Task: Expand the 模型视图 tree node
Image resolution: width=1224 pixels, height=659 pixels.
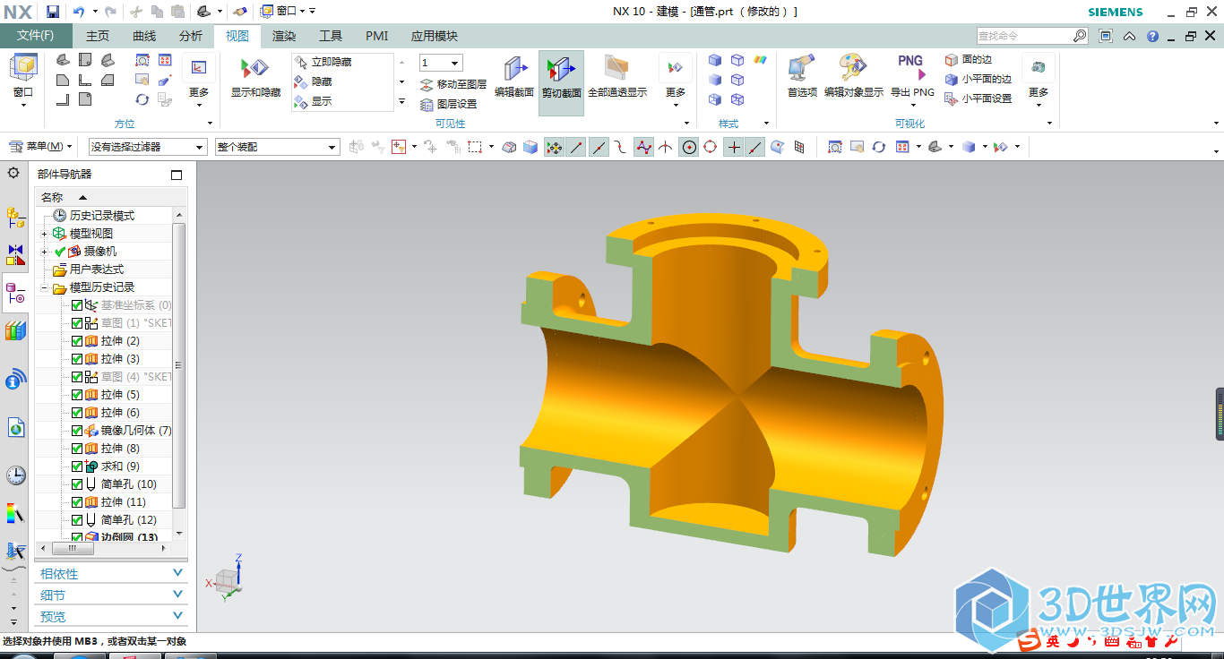Action: [45, 234]
